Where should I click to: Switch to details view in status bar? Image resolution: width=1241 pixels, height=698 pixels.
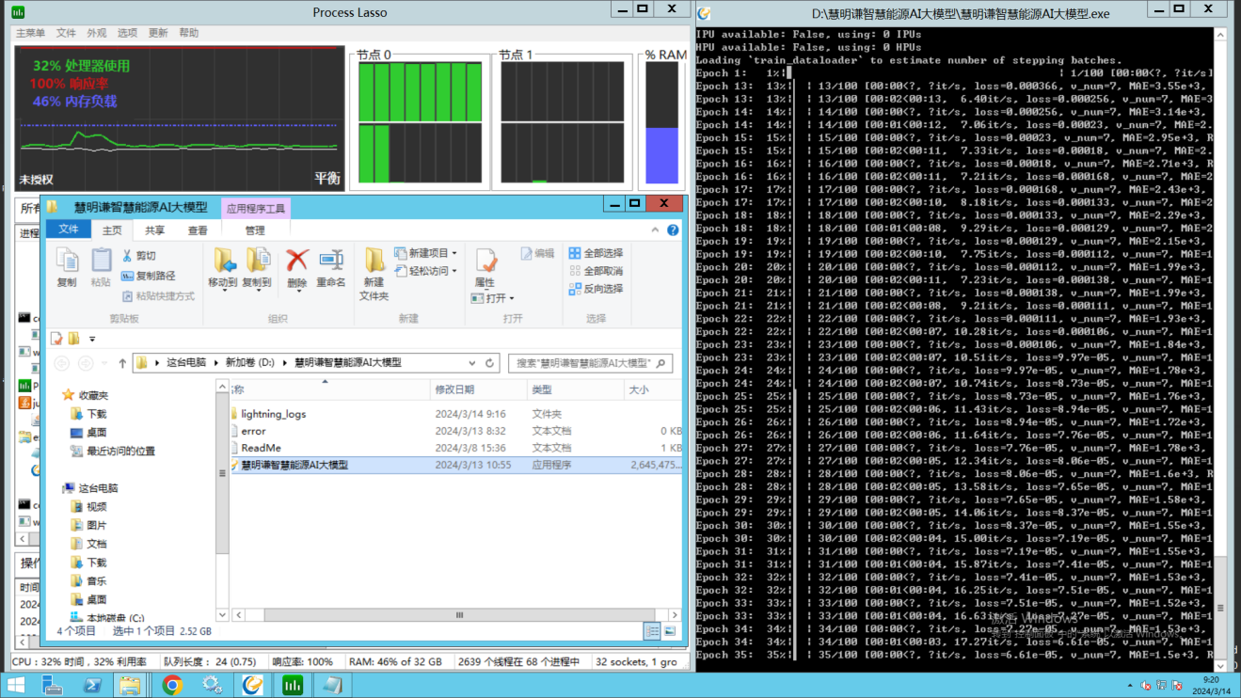click(x=652, y=631)
